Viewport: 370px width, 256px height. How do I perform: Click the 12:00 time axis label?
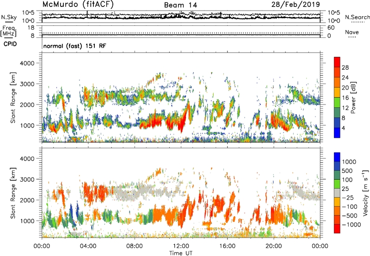click(x=181, y=246)
